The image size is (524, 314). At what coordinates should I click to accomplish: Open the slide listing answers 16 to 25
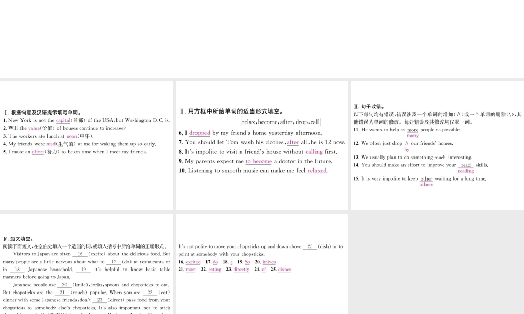click(261, 264)
